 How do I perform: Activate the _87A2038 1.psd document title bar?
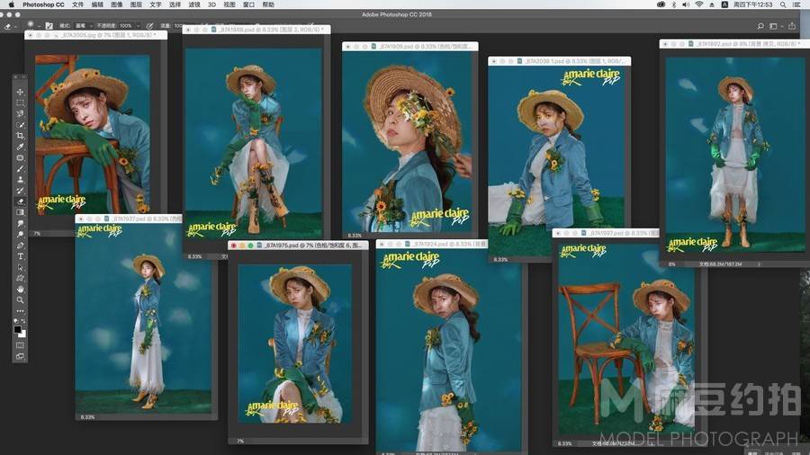pyautogui.click(x=560, y=61)
